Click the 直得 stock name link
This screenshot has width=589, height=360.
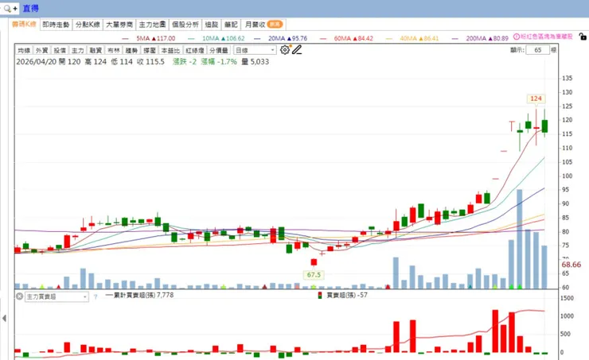coord(30,8)
